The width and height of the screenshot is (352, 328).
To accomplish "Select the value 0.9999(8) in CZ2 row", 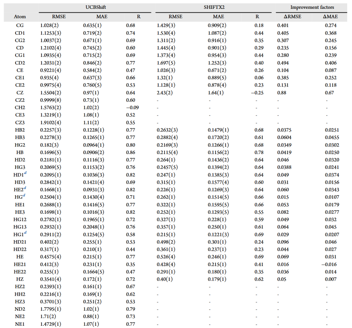I will click(51, 100).
